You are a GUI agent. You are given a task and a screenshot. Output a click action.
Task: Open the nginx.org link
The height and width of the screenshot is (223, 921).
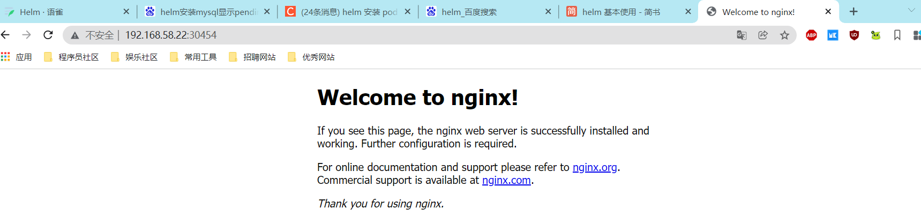(595, 167)
